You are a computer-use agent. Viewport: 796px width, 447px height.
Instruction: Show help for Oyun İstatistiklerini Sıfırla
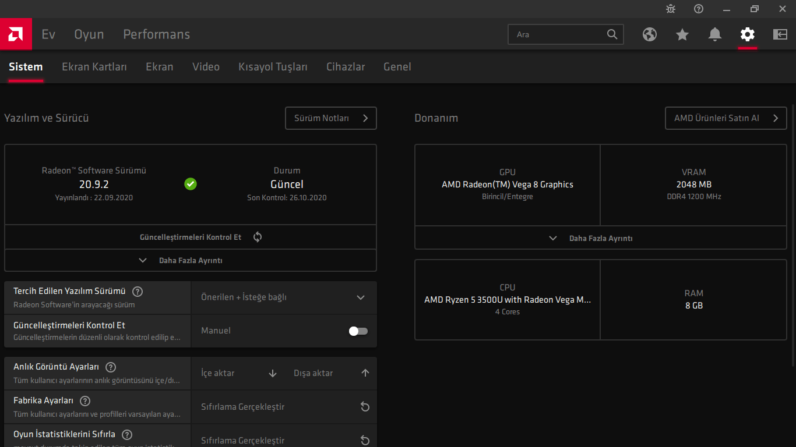click(x=127, y=435)
